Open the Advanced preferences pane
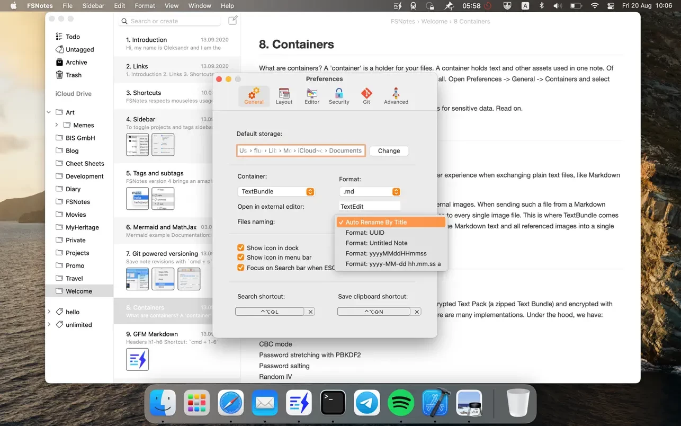Screen dimensions: 681x426 396,95
